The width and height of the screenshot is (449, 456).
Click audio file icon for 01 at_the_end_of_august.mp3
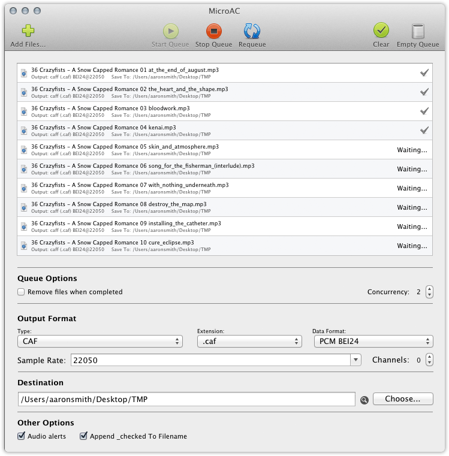coord(24,73)
